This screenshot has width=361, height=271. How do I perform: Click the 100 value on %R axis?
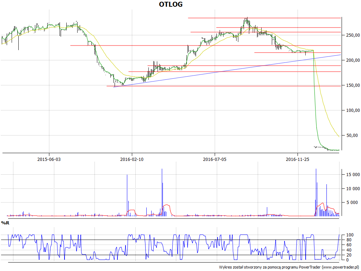click(350, 235)
